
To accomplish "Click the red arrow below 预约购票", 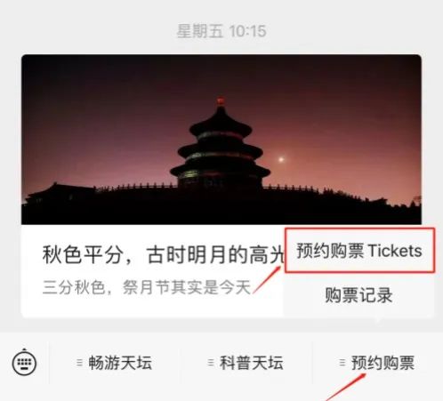I will (x=346, y=387).
